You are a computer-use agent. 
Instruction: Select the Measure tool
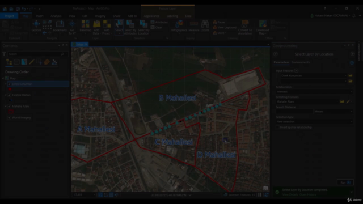tap(194, 27)
